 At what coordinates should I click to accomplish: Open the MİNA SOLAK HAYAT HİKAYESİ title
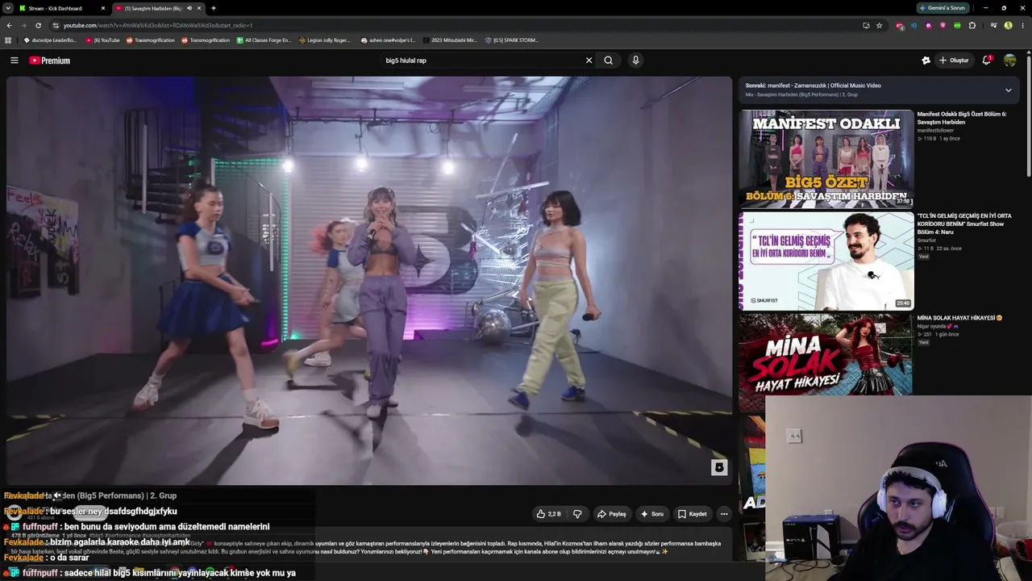[x=959, y=318]
